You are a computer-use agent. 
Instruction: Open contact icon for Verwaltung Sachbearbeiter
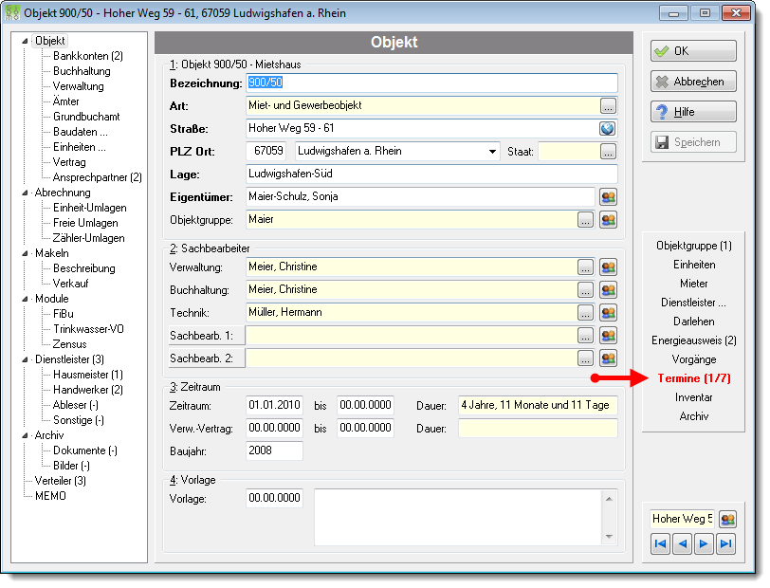(x=608, y=267)
